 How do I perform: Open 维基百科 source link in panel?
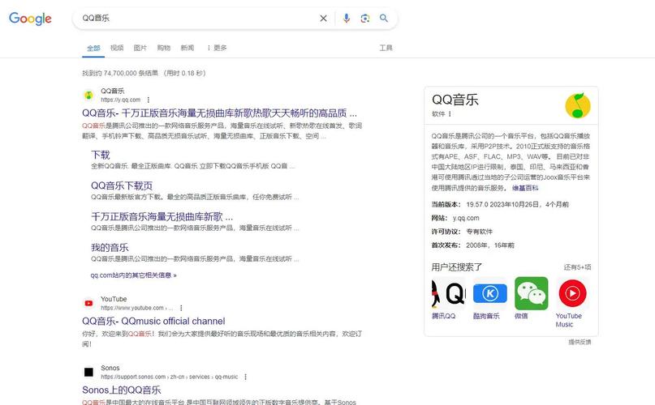525,188
